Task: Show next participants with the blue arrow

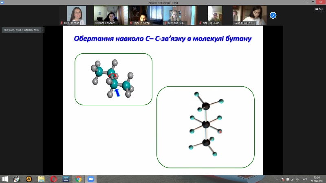Action: [x=273, y=15]
